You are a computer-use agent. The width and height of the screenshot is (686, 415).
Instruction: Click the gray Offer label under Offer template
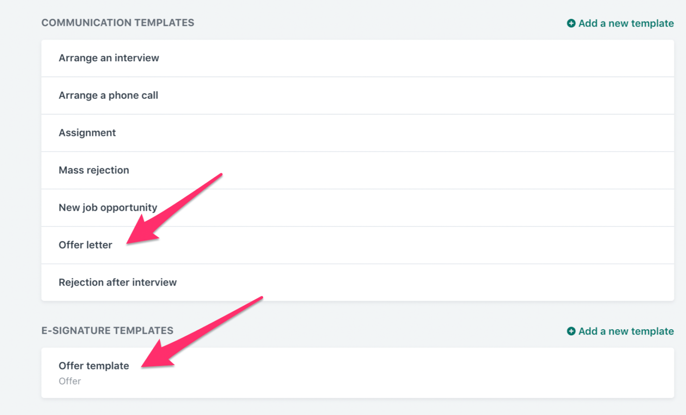point(70,381)
